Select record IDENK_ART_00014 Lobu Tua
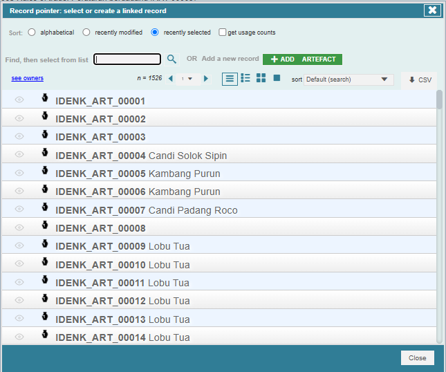 click(x=219, y=336)
